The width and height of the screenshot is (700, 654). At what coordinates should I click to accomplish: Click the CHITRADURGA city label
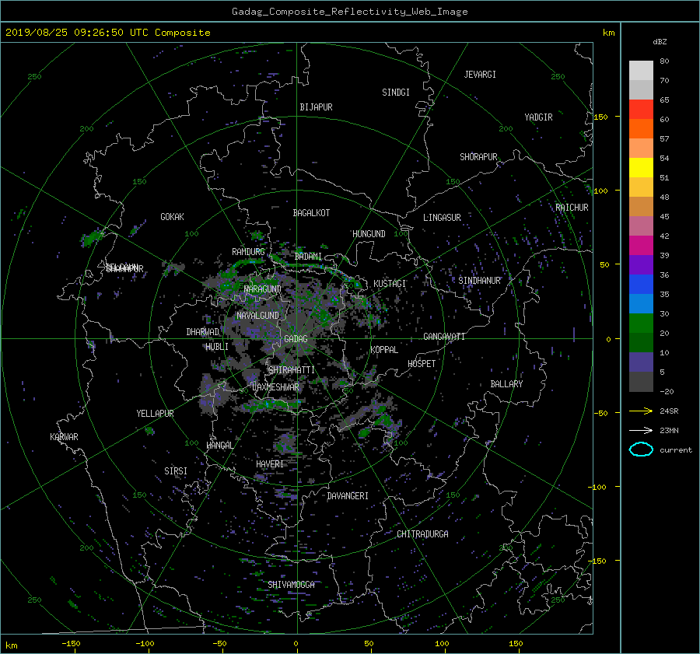(x=422, y=534)
